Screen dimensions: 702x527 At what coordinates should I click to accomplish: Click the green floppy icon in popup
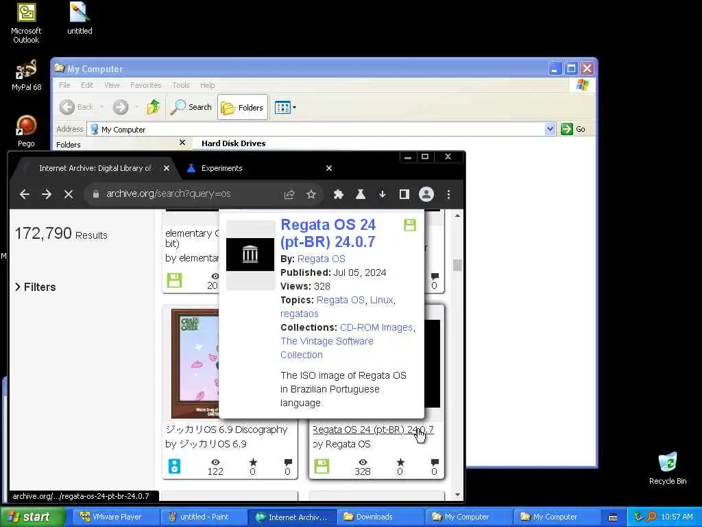410,225
